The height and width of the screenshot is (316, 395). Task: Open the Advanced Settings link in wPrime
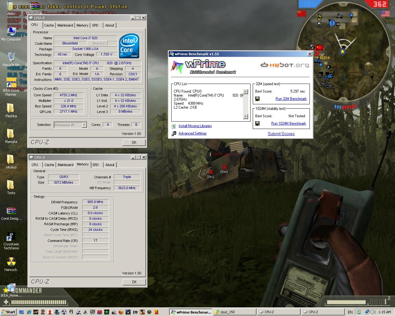[193, 133]
